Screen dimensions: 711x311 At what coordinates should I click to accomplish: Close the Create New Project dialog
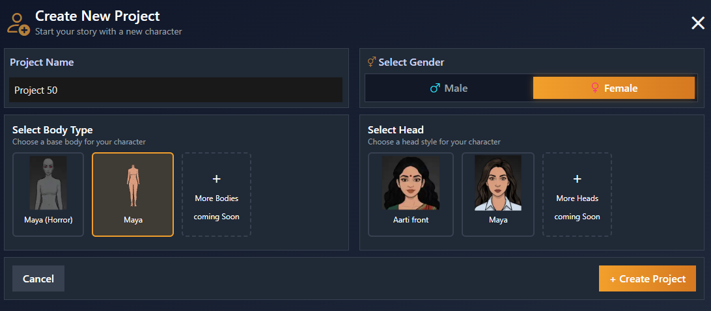698,23
